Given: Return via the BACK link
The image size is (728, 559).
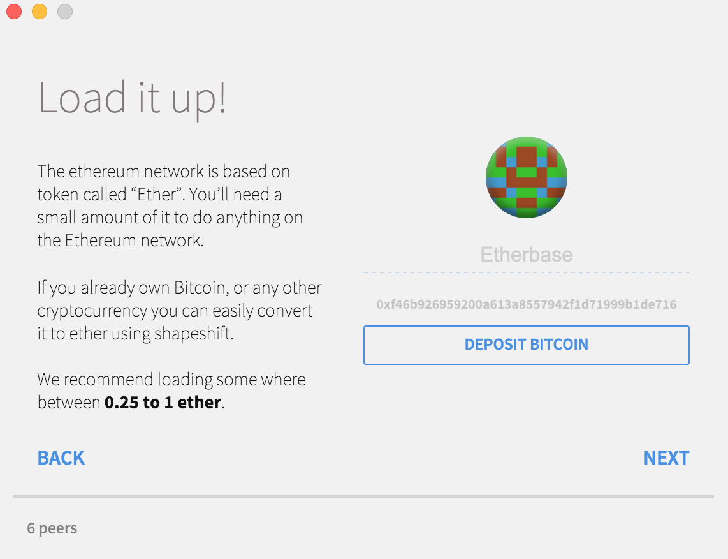Looking at the screenshot, I should pos(61,458).
